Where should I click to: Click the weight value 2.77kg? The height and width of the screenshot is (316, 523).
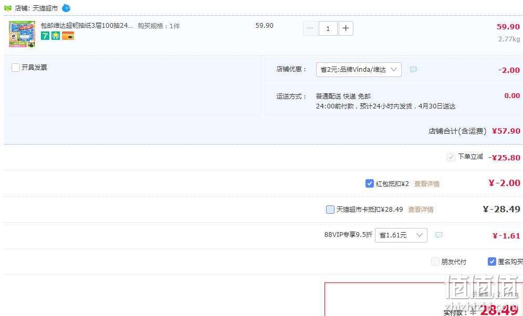point(509,39)
